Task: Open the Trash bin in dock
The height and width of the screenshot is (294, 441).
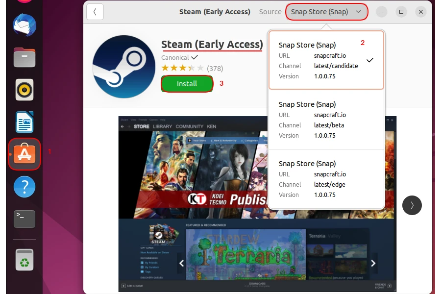Action: pyautogui.click(x=24, y=259)
